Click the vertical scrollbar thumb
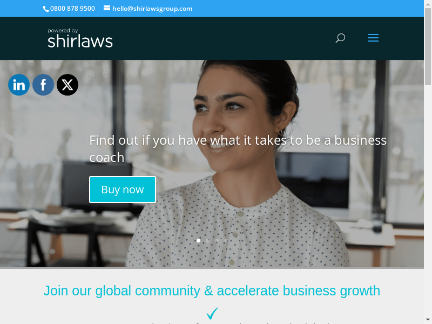Image resolution: width=432 pixels, height=324 pixels. pos(428,46)
